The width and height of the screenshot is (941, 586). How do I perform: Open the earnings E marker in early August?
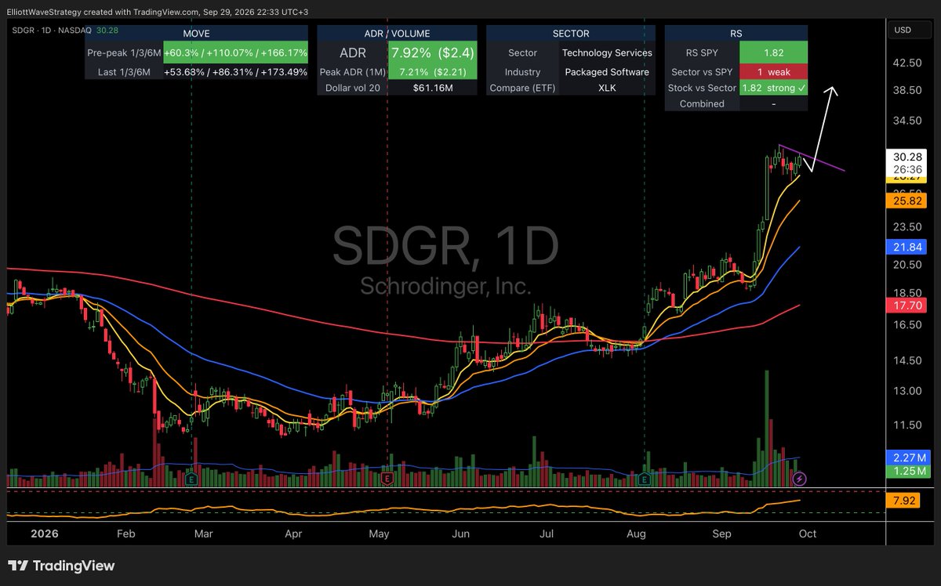[645, 478]
